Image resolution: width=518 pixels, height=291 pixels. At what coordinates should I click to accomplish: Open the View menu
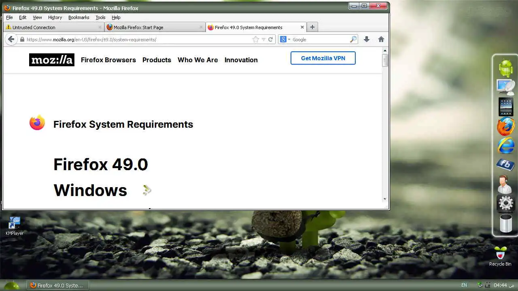click(37, 17)
